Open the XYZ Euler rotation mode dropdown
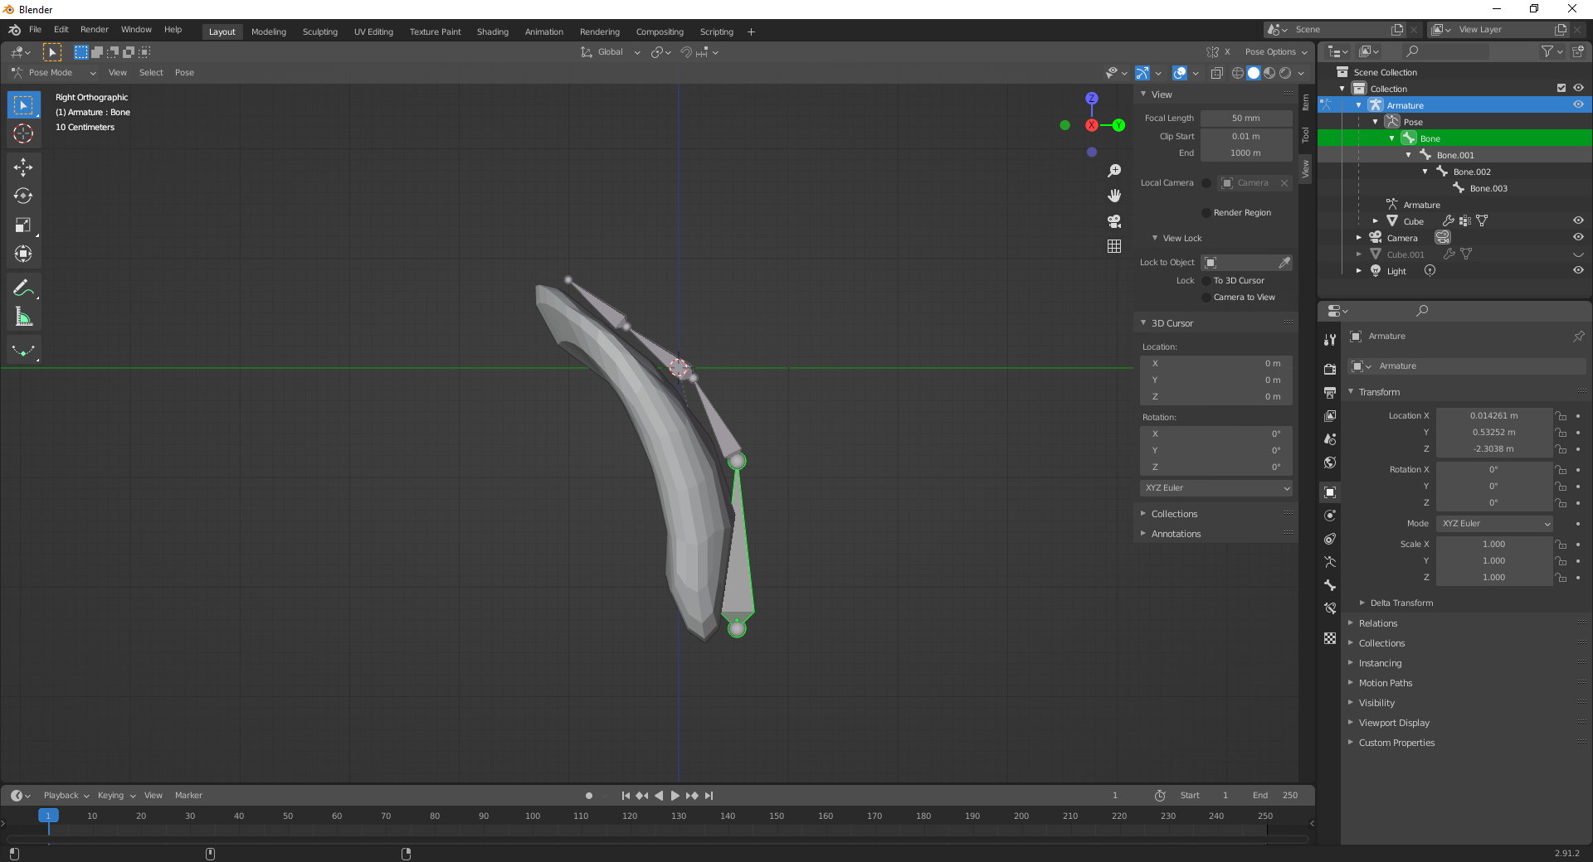 pyautogui.click(x=1493, y=524)
